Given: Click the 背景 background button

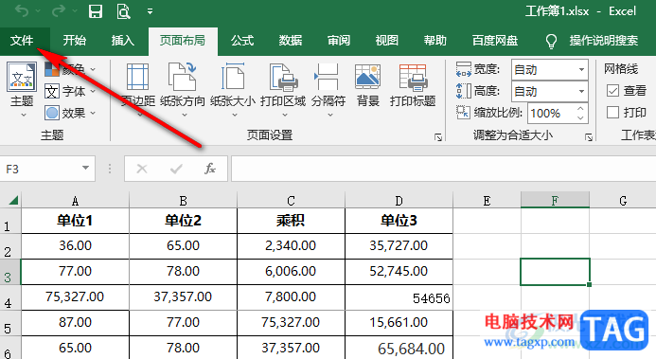Looking at the screenshot, I should [x=367, y=85].
